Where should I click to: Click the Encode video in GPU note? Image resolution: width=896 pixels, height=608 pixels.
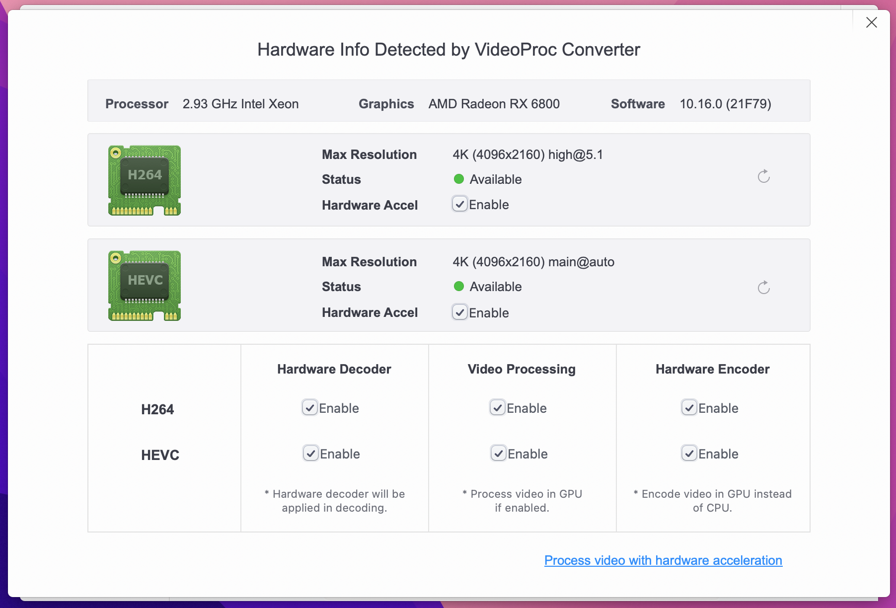(713, 501)
